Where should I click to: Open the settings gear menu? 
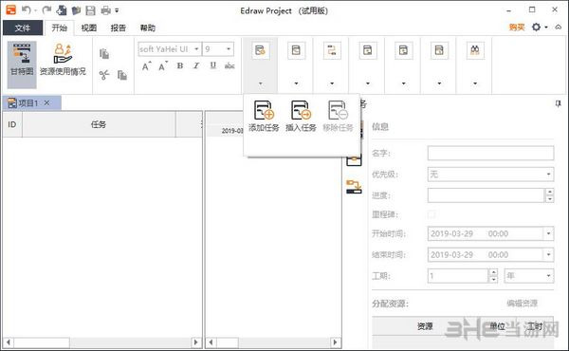tap(537, 27)
